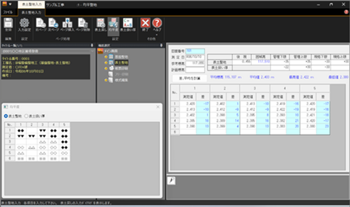The image size is (350, 207).
Task: Click the 参考標高 input field
Action: [195, 63]
